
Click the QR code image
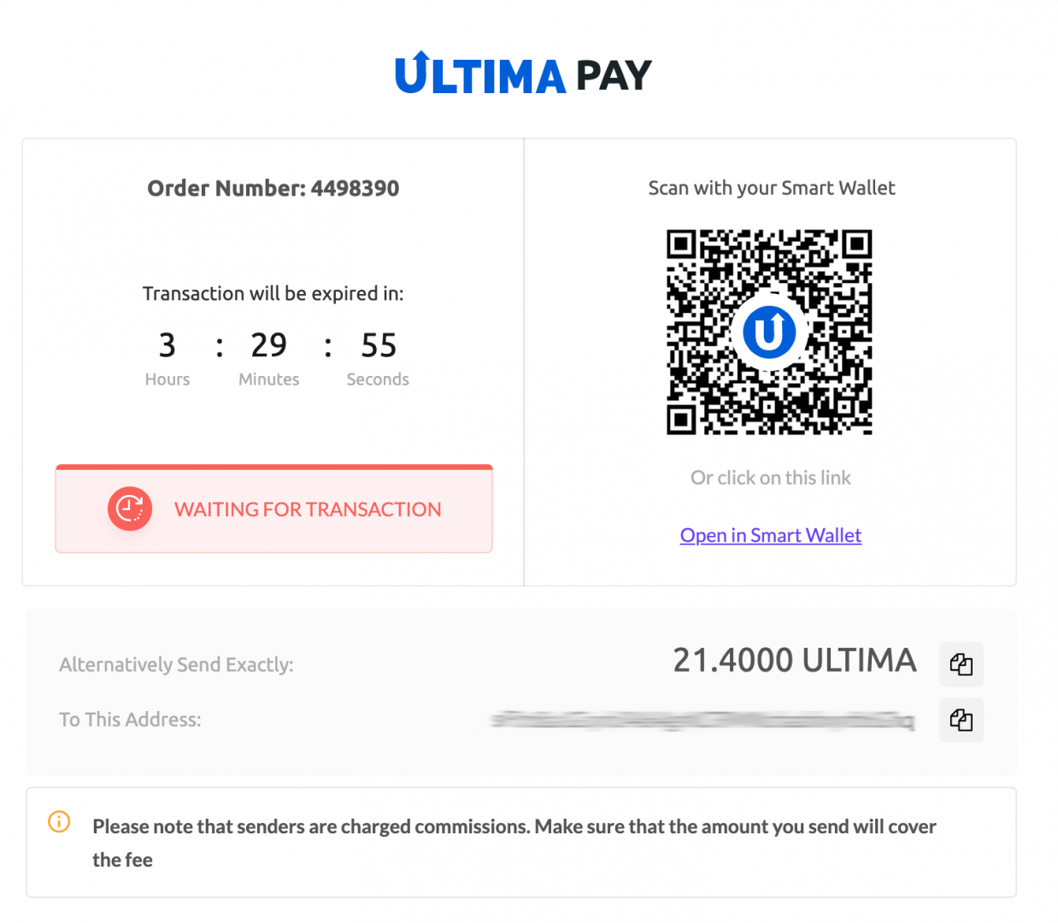769,332
